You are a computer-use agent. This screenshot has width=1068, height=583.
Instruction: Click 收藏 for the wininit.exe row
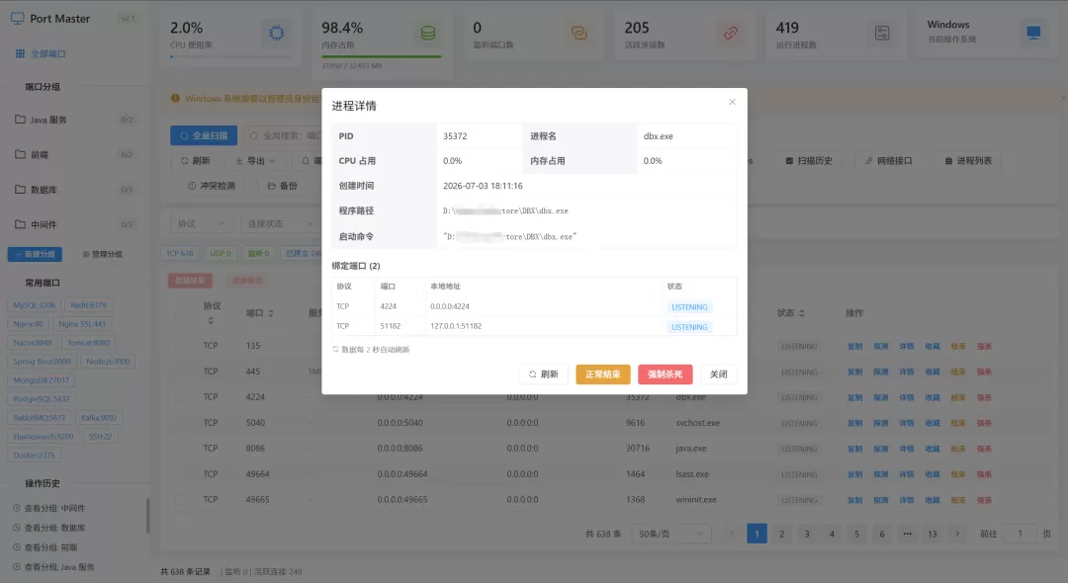[933, 500]
